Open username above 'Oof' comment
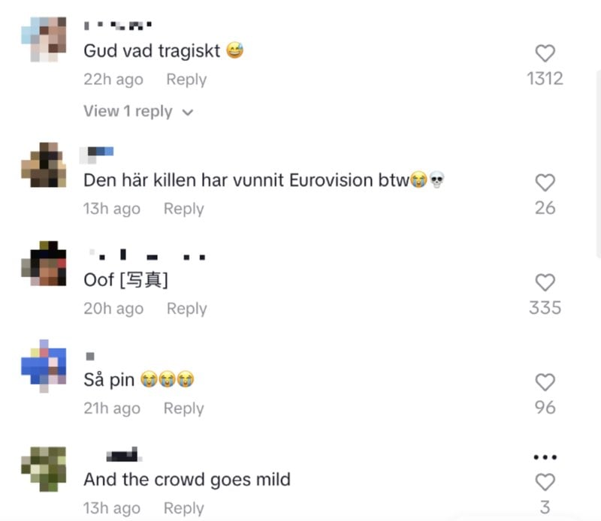The image size is (601, 521). point(147,255)
